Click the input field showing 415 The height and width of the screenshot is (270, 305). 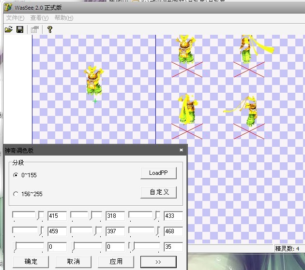[x=57, y=216]
